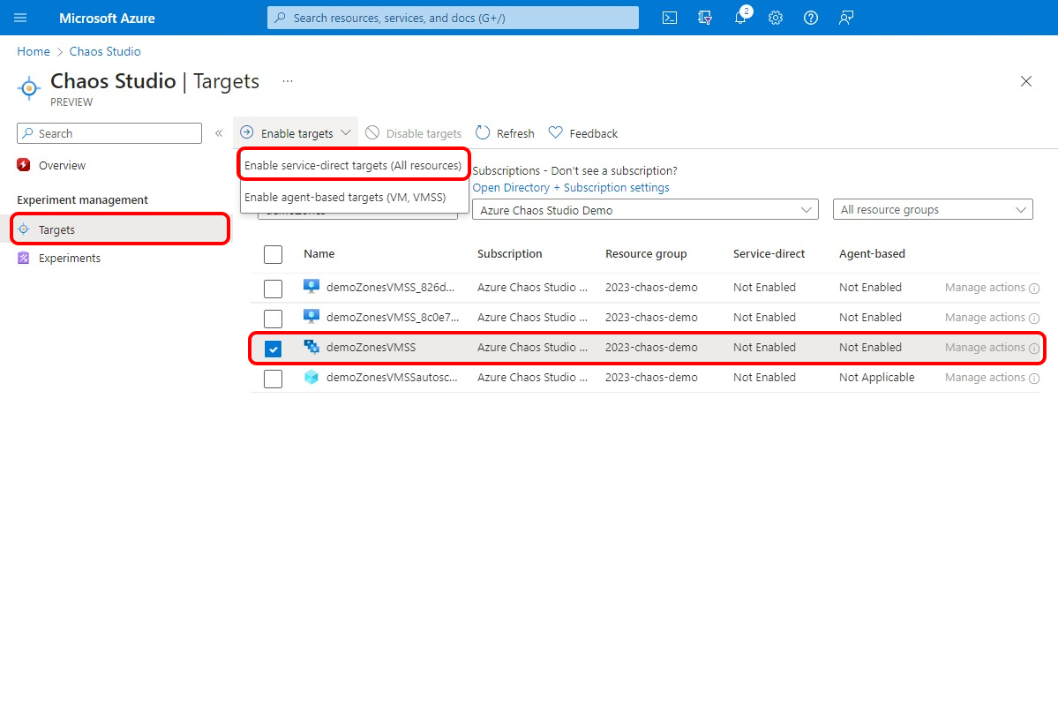Collapse the Enable targets dropdown button
Viewport: 1058px width, 706px height.
[296, 133]
